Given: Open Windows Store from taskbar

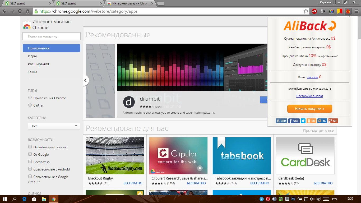Looking at the screenshot, I should [x=34, y=199].
